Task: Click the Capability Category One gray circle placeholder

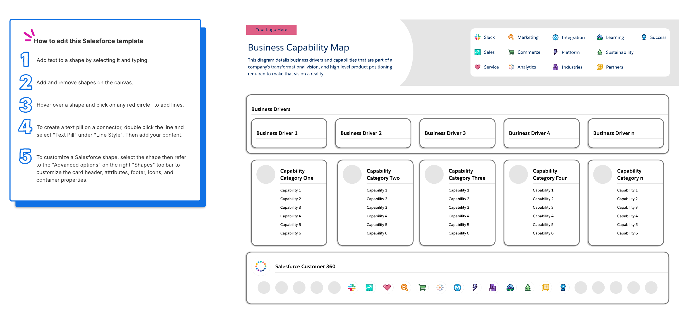Action: (266, 174)
